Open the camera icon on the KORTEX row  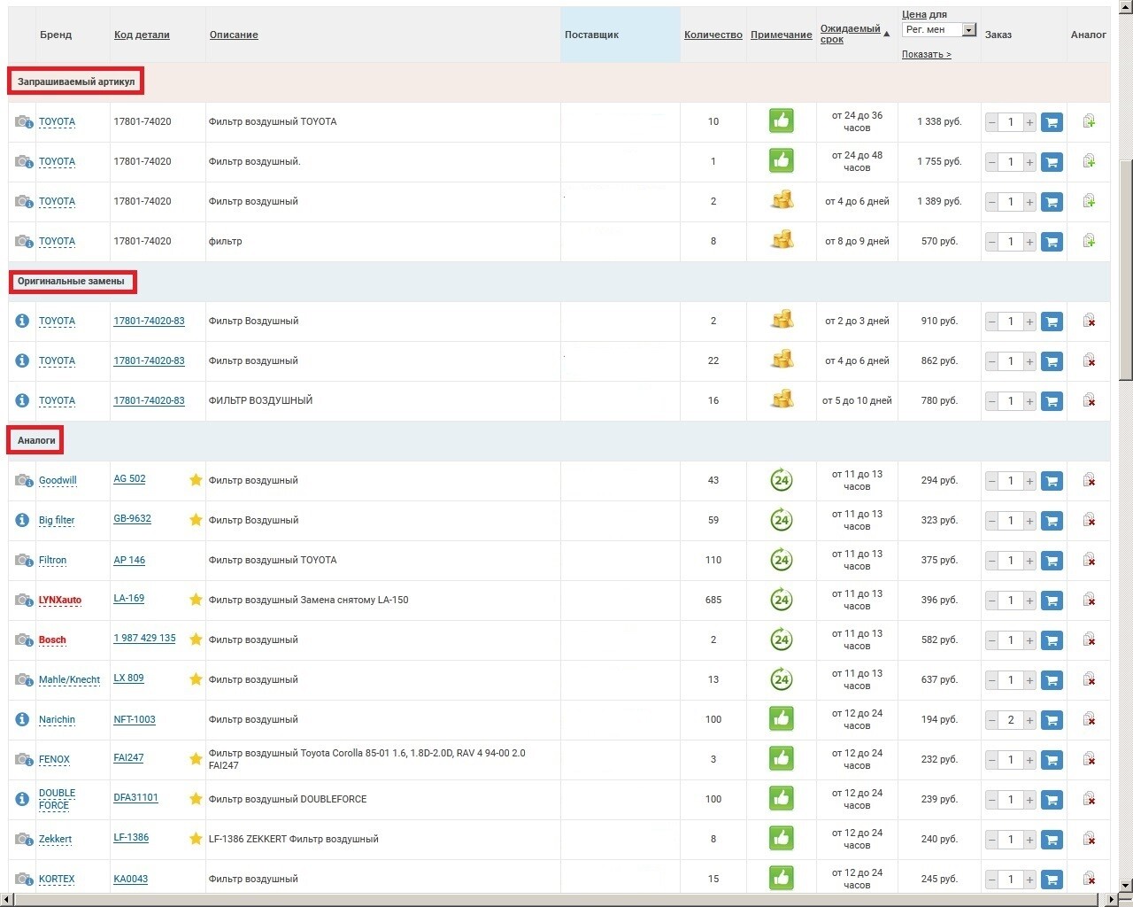24,879
